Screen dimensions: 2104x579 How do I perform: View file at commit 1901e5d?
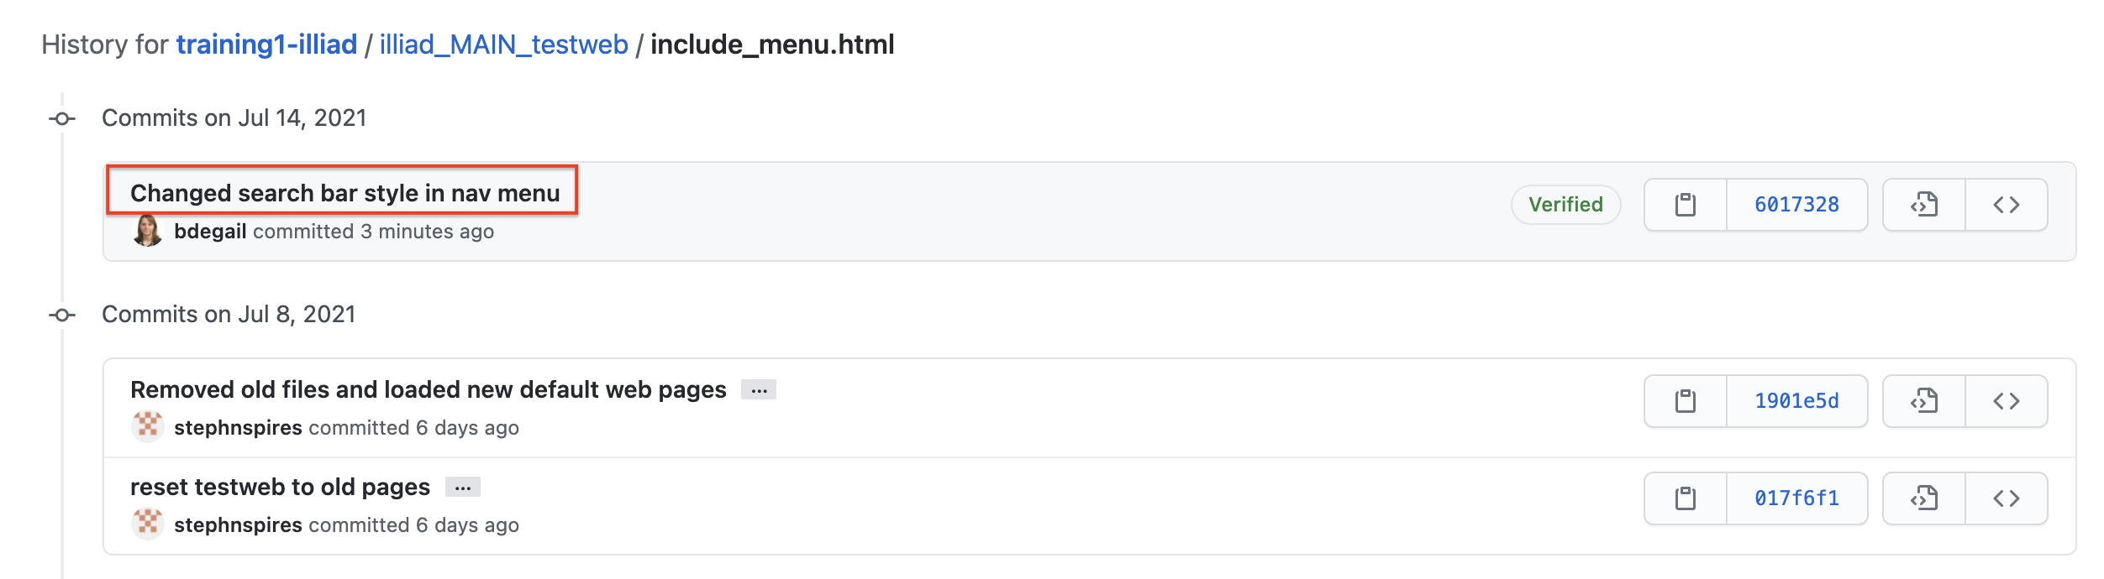tap(1924, 401)
